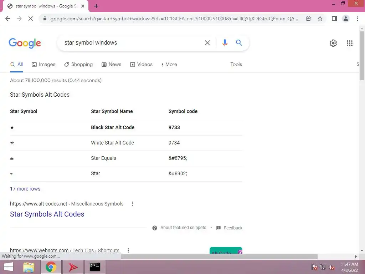Click the vertical page scrollbar thumb
Viewport: 365px width, 274px height.
click(x=362, y=56)
